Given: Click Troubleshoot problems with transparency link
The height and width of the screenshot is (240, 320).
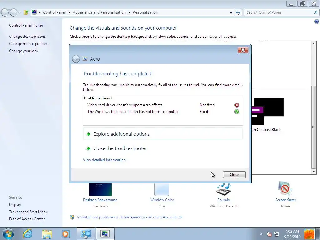Looking at the screenshot, I should click(x=129, y=217).
